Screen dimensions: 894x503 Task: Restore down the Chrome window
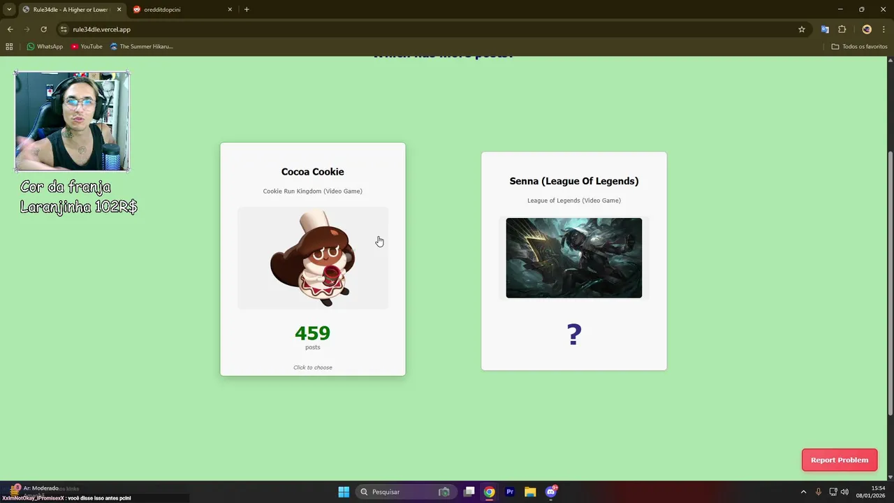[861, 9]
